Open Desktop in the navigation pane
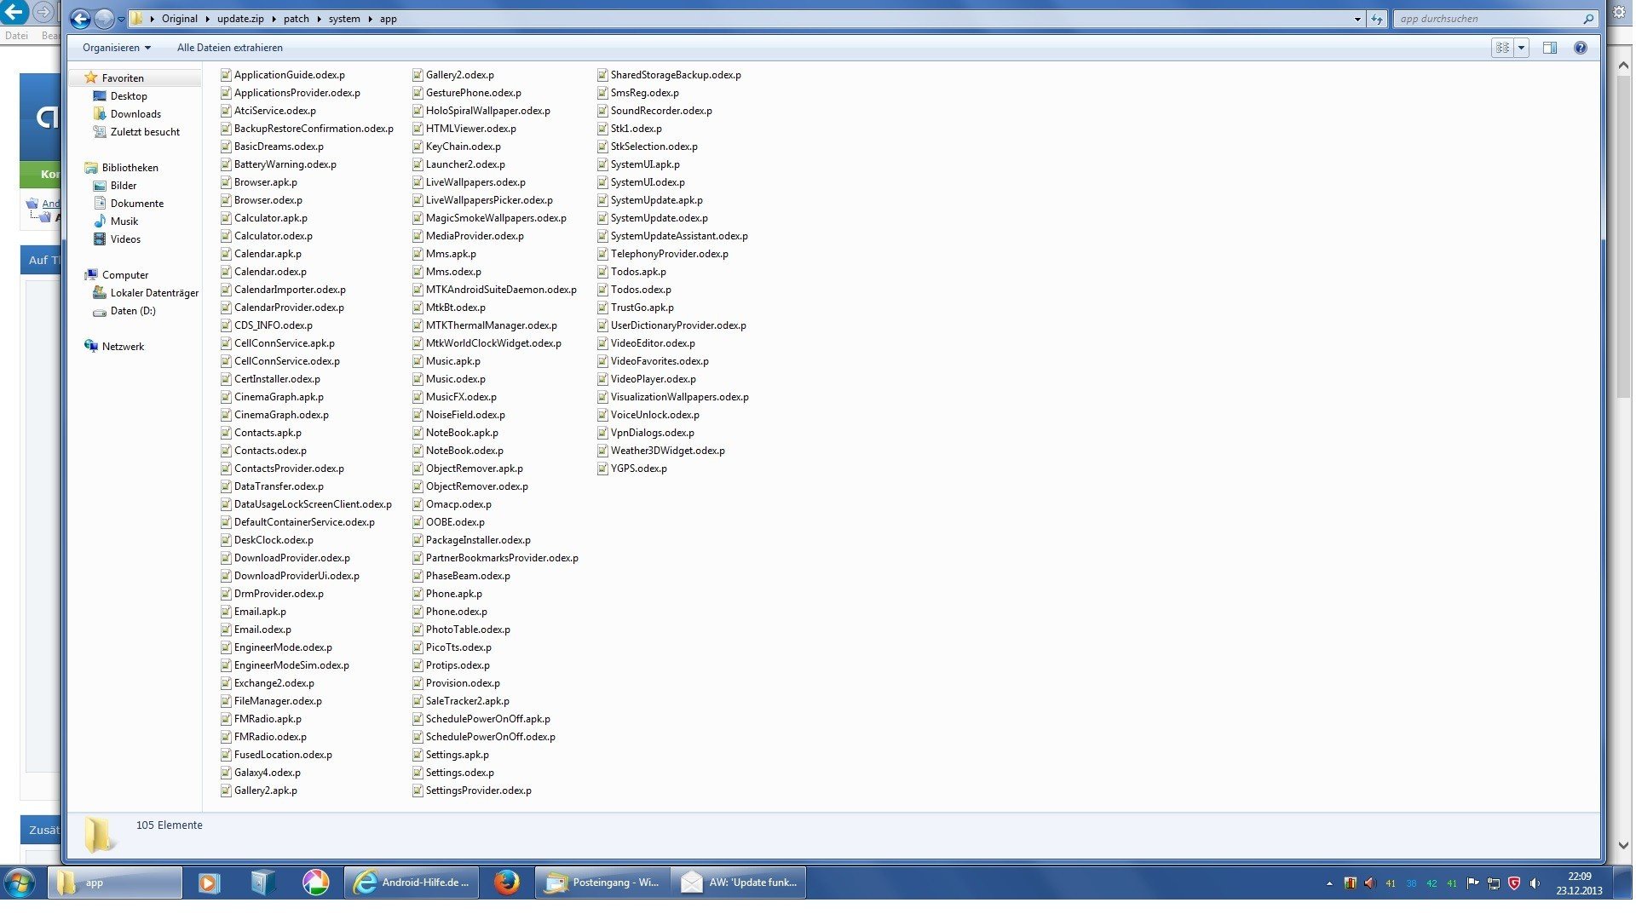Image resolution: width=1636 pixels, height=920 pixels. (x=129, y=96)
